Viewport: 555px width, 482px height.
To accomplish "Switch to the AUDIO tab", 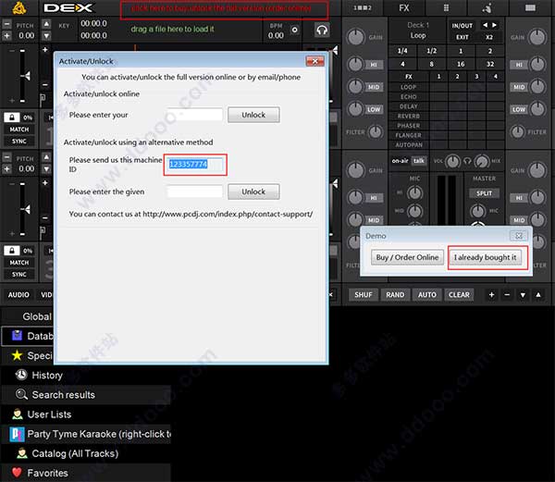I will (18, 294).
